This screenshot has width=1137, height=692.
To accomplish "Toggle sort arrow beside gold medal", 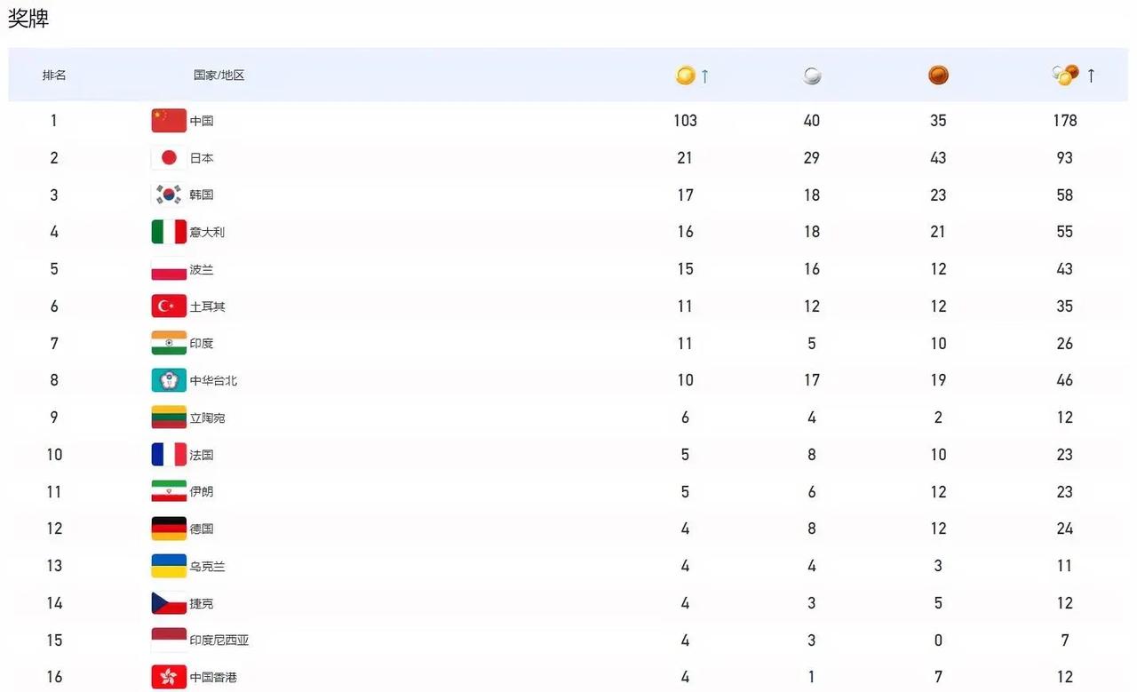I will tap(705, 76).
